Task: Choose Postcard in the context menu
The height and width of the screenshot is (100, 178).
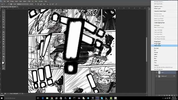Action: coord(164,65)
